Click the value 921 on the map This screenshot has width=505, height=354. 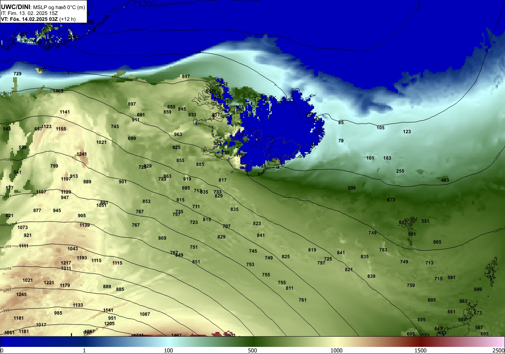tap(28, 235)
